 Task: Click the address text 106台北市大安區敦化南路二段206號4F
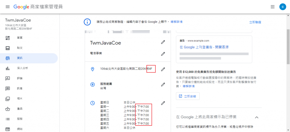click(126, 69)
